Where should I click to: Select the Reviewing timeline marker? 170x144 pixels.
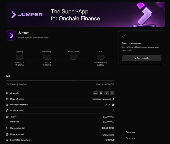[x=46, y=57]
